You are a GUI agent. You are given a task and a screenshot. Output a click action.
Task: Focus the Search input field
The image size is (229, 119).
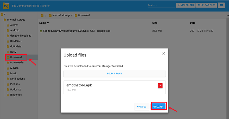click(x=162, y=5)
